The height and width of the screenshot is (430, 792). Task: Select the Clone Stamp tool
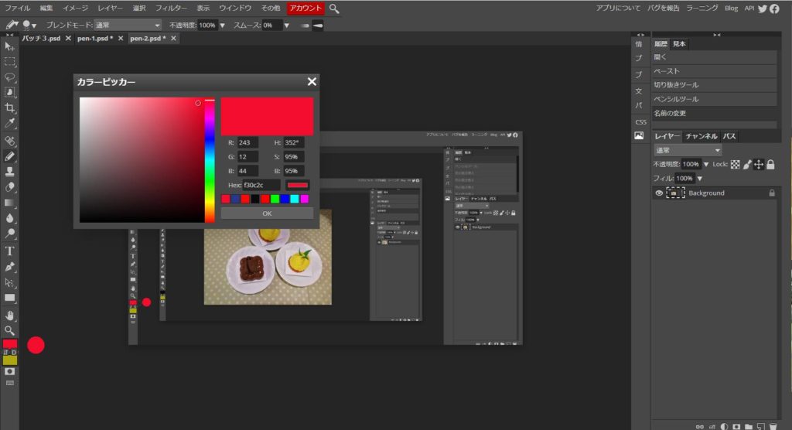pyautogui.click(x=10, y=171)
